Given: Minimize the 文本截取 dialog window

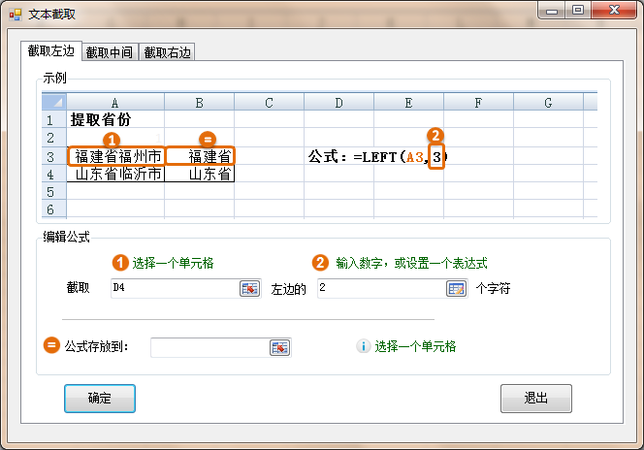Looking at the screenshot, I should (x=557, y=11).
